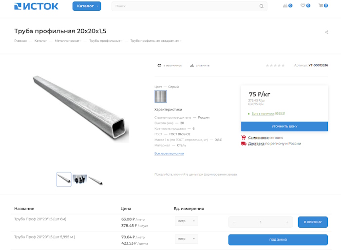This screenshot has height=251, width=341.
Task: Expand unit dropdown for the 5,995 м pipe row
Action: 187,239
